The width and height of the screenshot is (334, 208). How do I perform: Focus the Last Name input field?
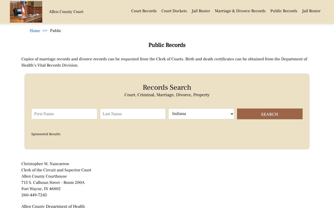coord(133,114)
